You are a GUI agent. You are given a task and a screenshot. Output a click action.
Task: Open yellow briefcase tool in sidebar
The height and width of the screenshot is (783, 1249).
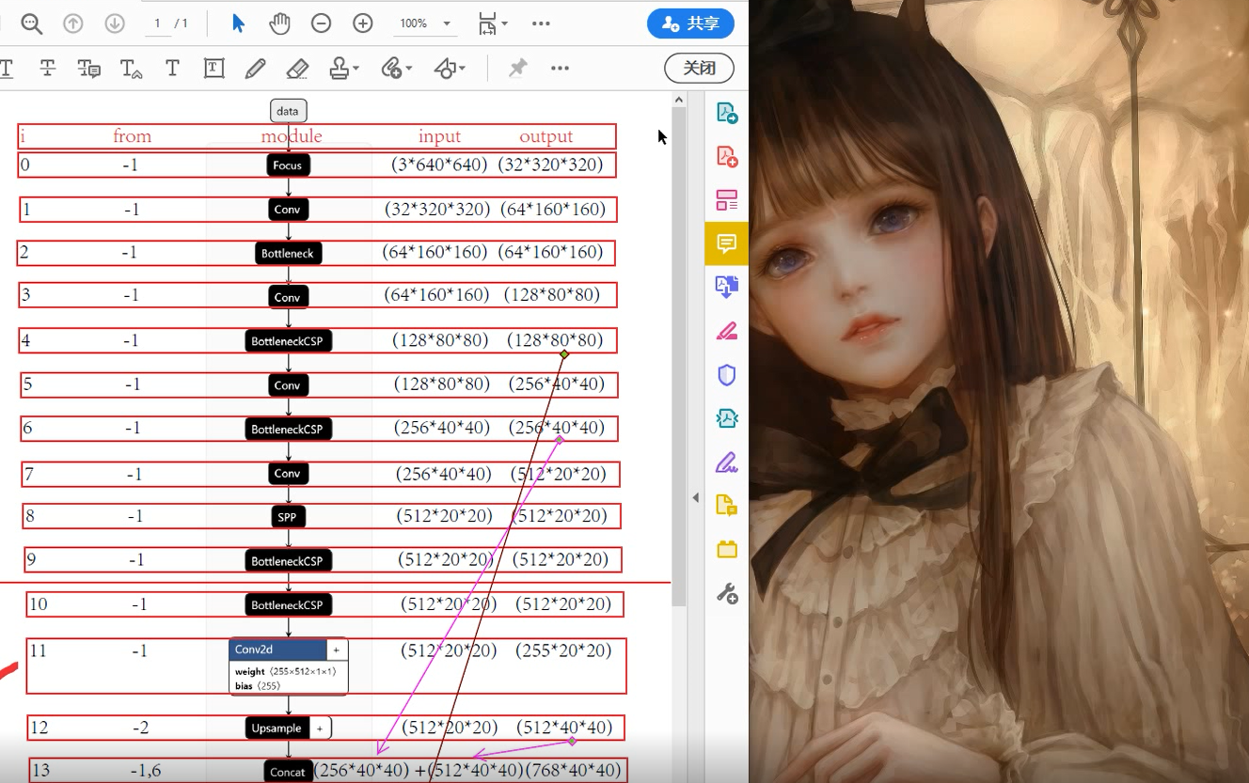point(727,550)
